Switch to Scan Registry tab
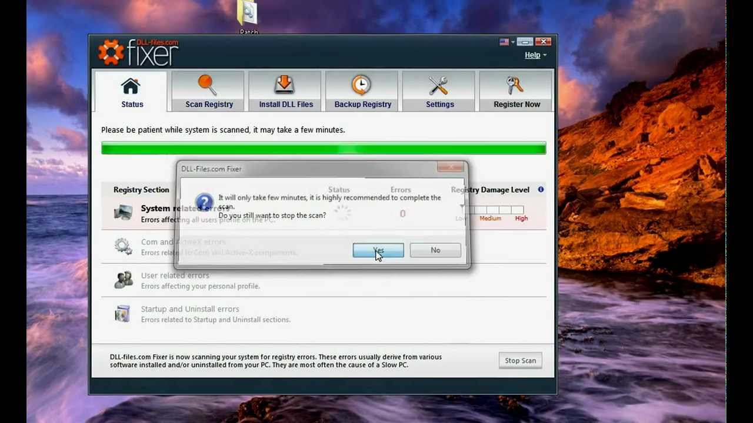The height and width of the screenshot is (423, 753). click(208, 91)
